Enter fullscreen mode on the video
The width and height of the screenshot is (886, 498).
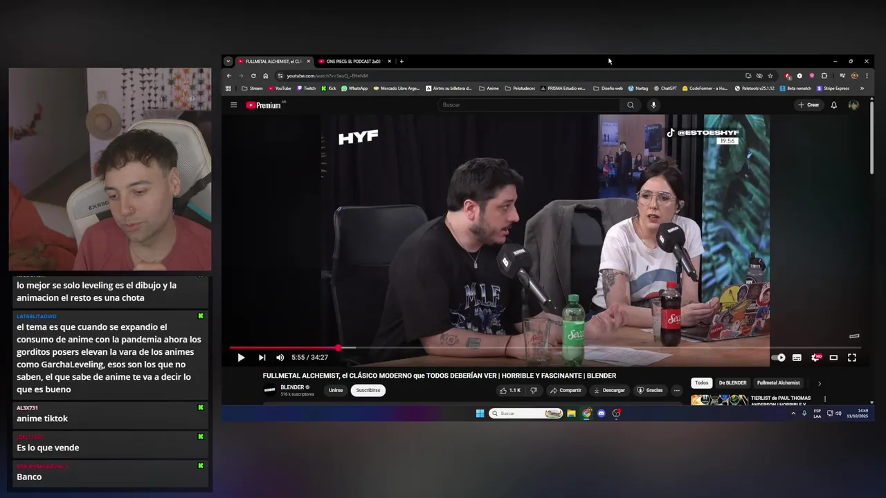pyautogui.click(x=852, y=358)
